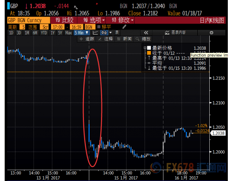The height and width of the screenshot is (181, 233).
Task: Toggle the 移平 checkbox
Action: point(99,27)
